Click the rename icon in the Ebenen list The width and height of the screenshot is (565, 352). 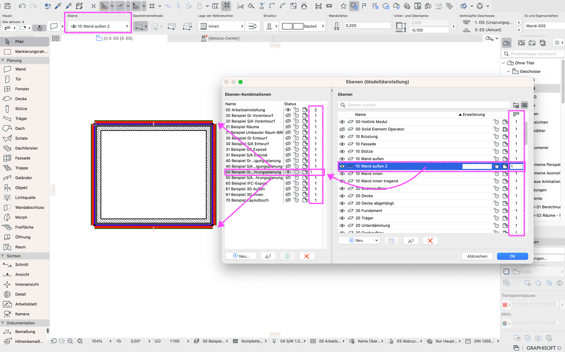pos(411,241)
